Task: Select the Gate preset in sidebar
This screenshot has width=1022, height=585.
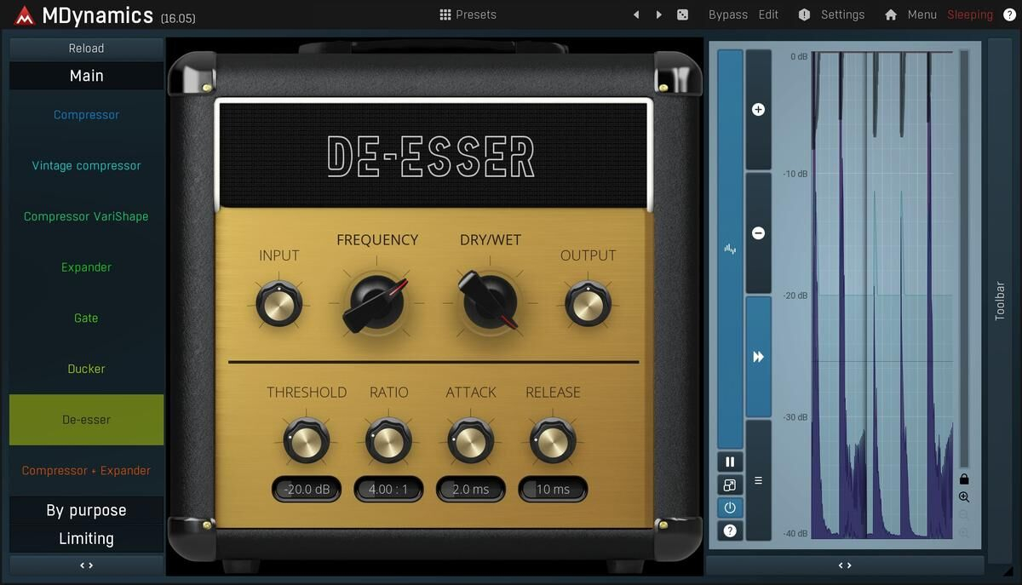Action: [x=86, y=318]
